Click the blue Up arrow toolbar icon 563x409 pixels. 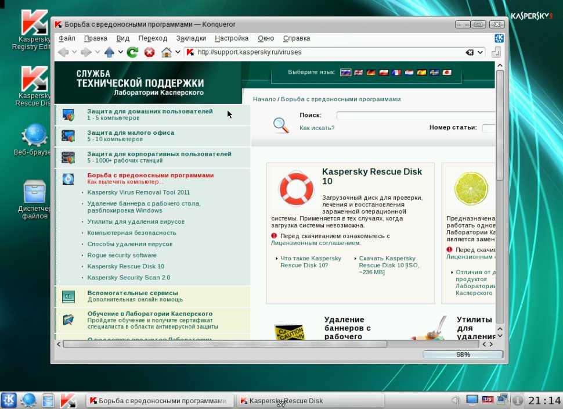click(109, 52)
